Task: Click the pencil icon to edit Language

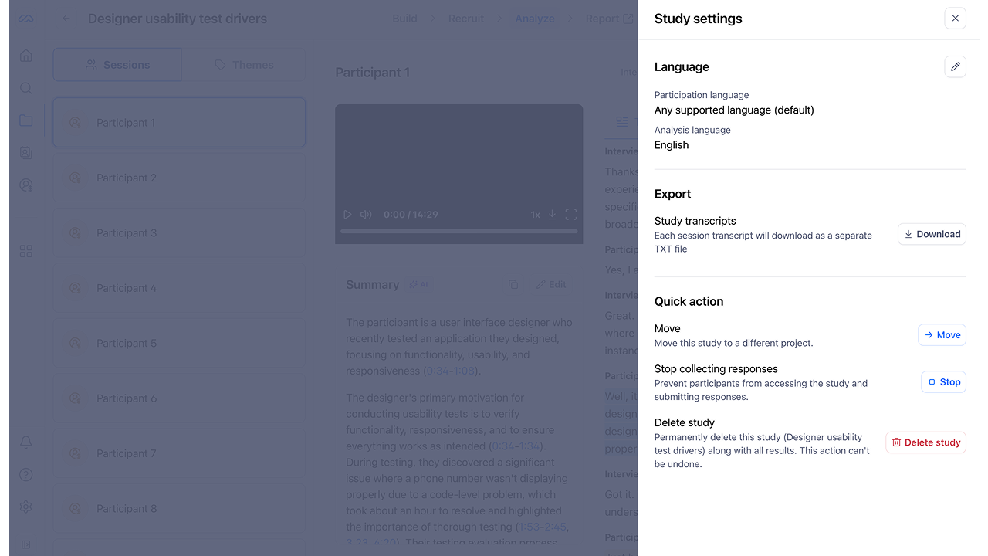Action: pos(955,67)
